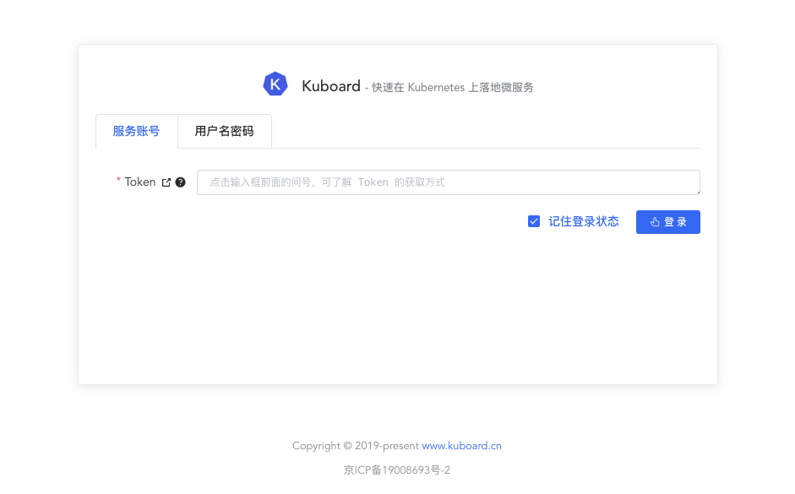Screen dimensions: 795x494
Task: Switch to the 服务账号 tab
Action: coord(136,131)
